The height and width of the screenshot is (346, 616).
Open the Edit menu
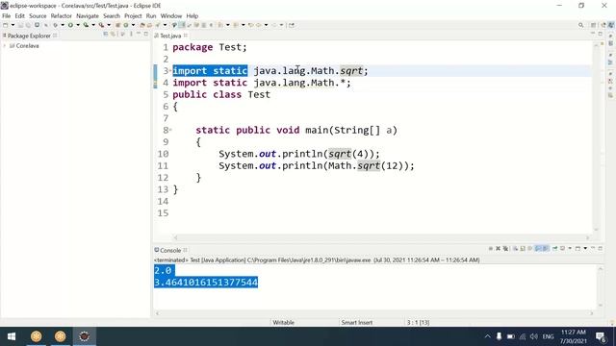(19, 16)
